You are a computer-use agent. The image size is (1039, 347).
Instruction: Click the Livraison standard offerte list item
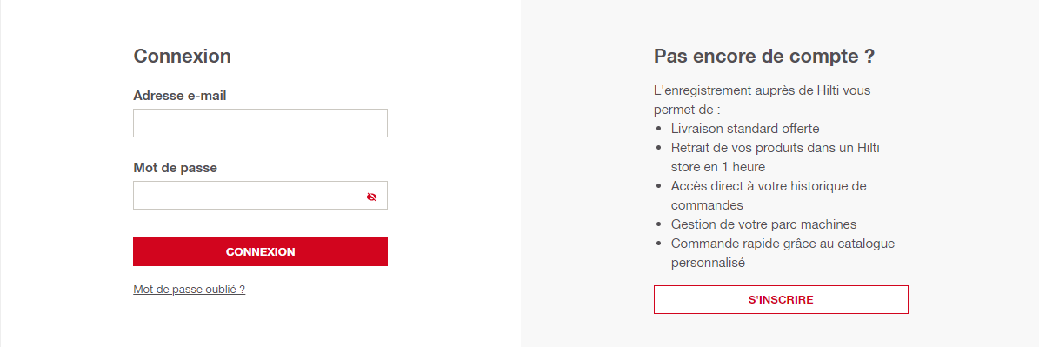pos(745,129)
